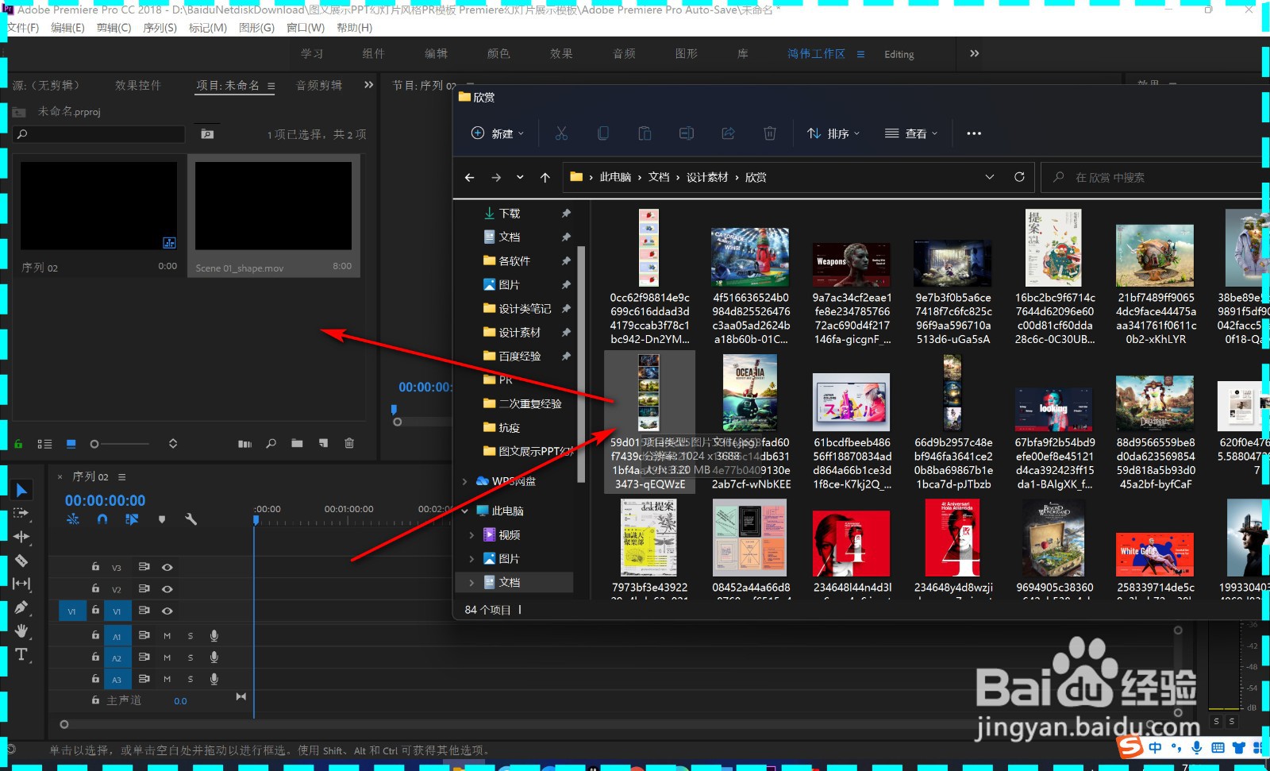Viewport: 1270px width, 771px height.
Task: Click the timeline wrench settings icon
Action: tap(190, 519)
